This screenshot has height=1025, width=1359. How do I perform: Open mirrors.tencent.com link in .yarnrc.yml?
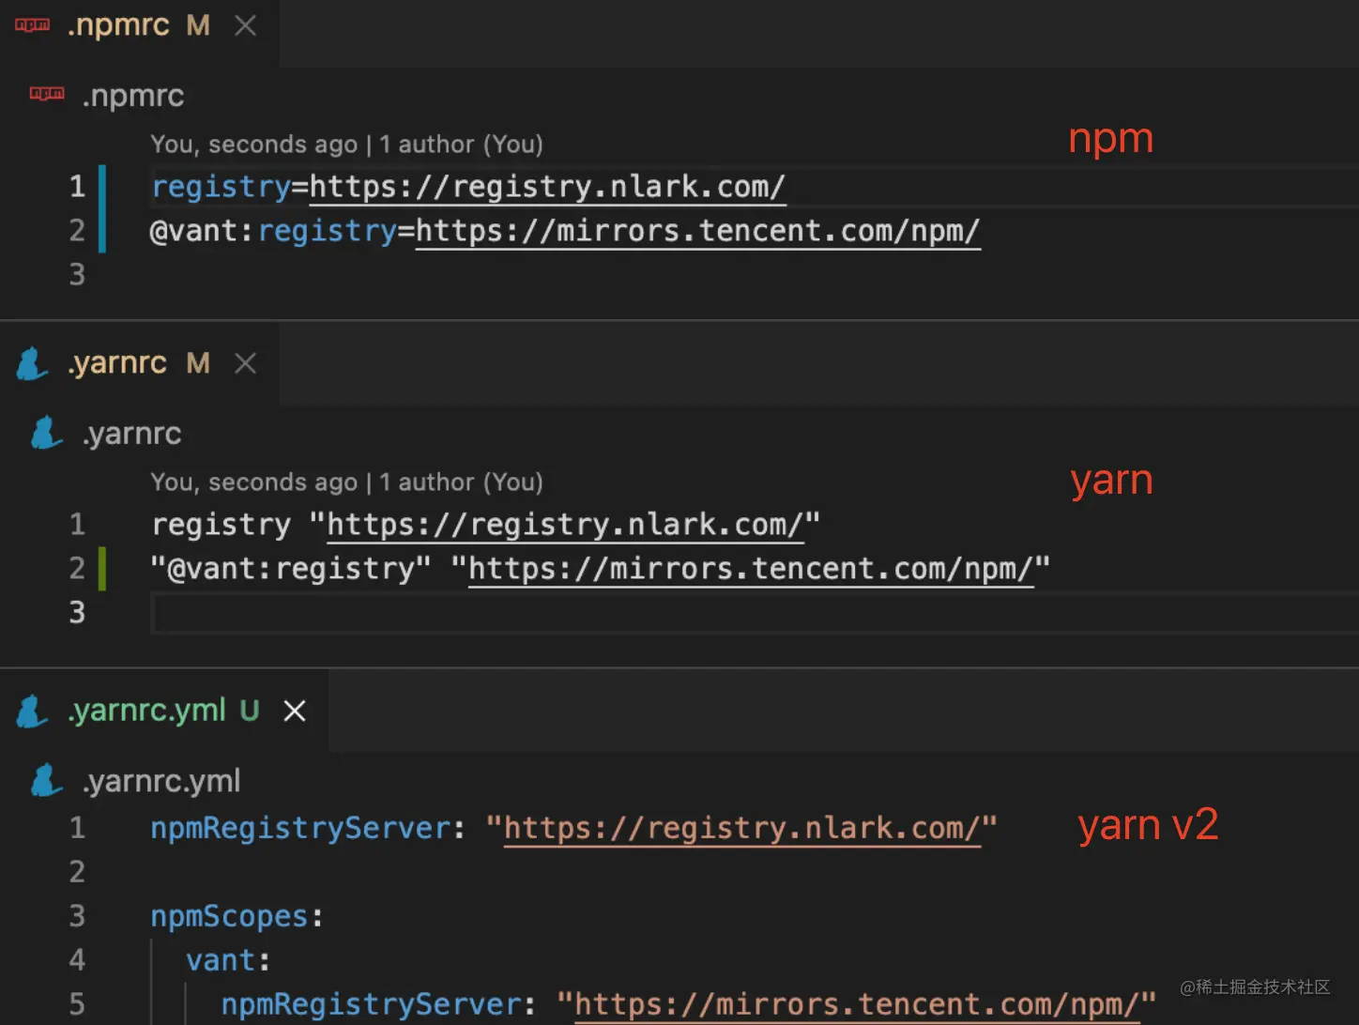858,1005
